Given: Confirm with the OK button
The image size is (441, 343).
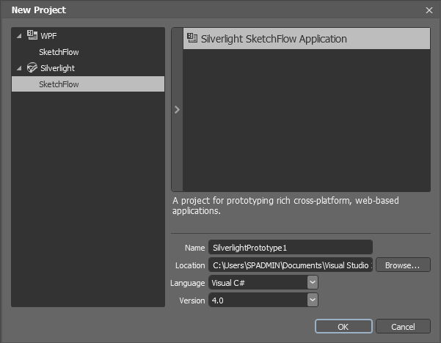Looking at the screenshot, I should (x=343, y=326).
